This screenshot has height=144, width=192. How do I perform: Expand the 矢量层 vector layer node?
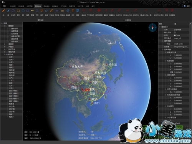coord(5,47)
